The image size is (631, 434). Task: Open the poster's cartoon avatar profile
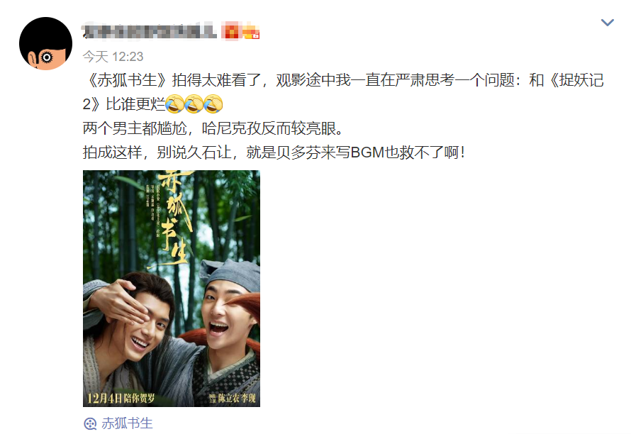point(45,43)
